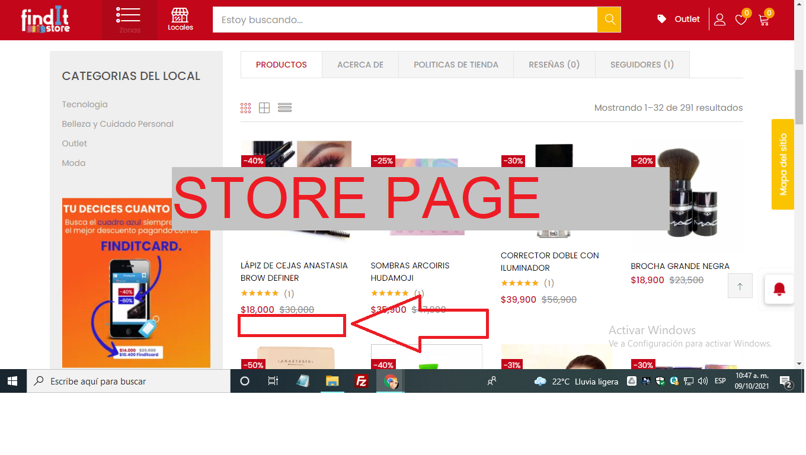Click the Outlet tag icon
Viewport: 806px width, 455px height.
tap(662, 19)
